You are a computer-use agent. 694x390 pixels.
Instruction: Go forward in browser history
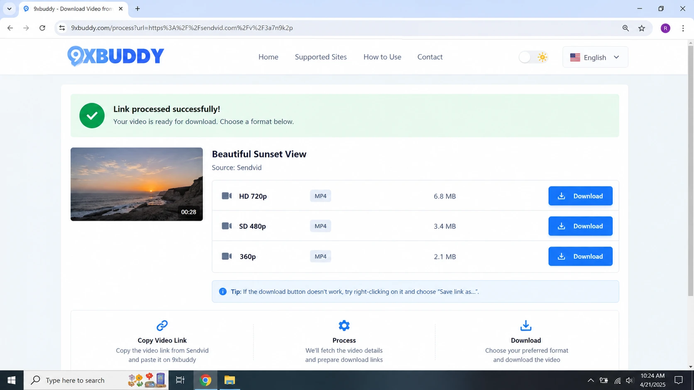pos(26,28)
